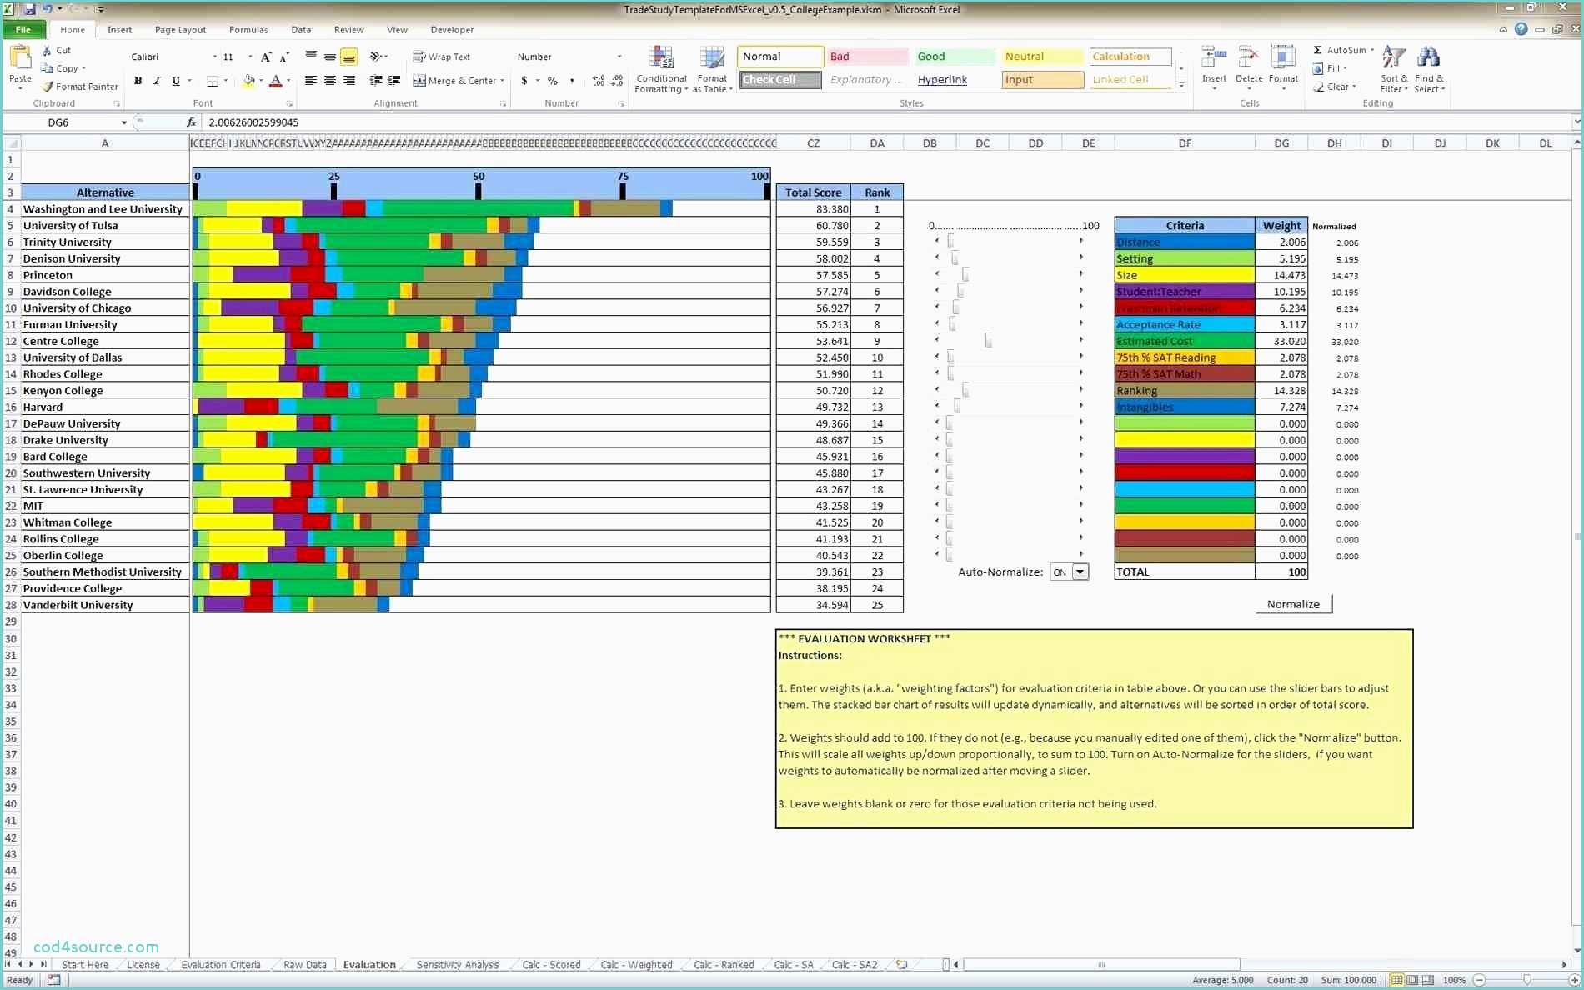
Task: Open the Number Format dropdown
Action: coord(619,57)
